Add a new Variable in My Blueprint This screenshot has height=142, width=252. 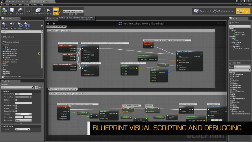pos(5,25)
